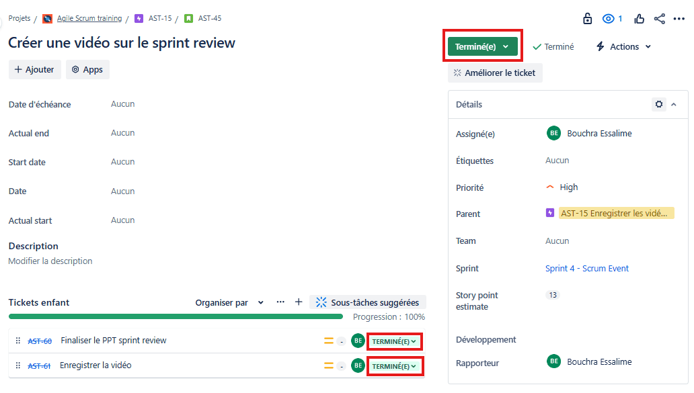Open the Sprint 4 - Scrum Event link
The width and height of the screenshot is (694, 393).
[x=587, y=268]
